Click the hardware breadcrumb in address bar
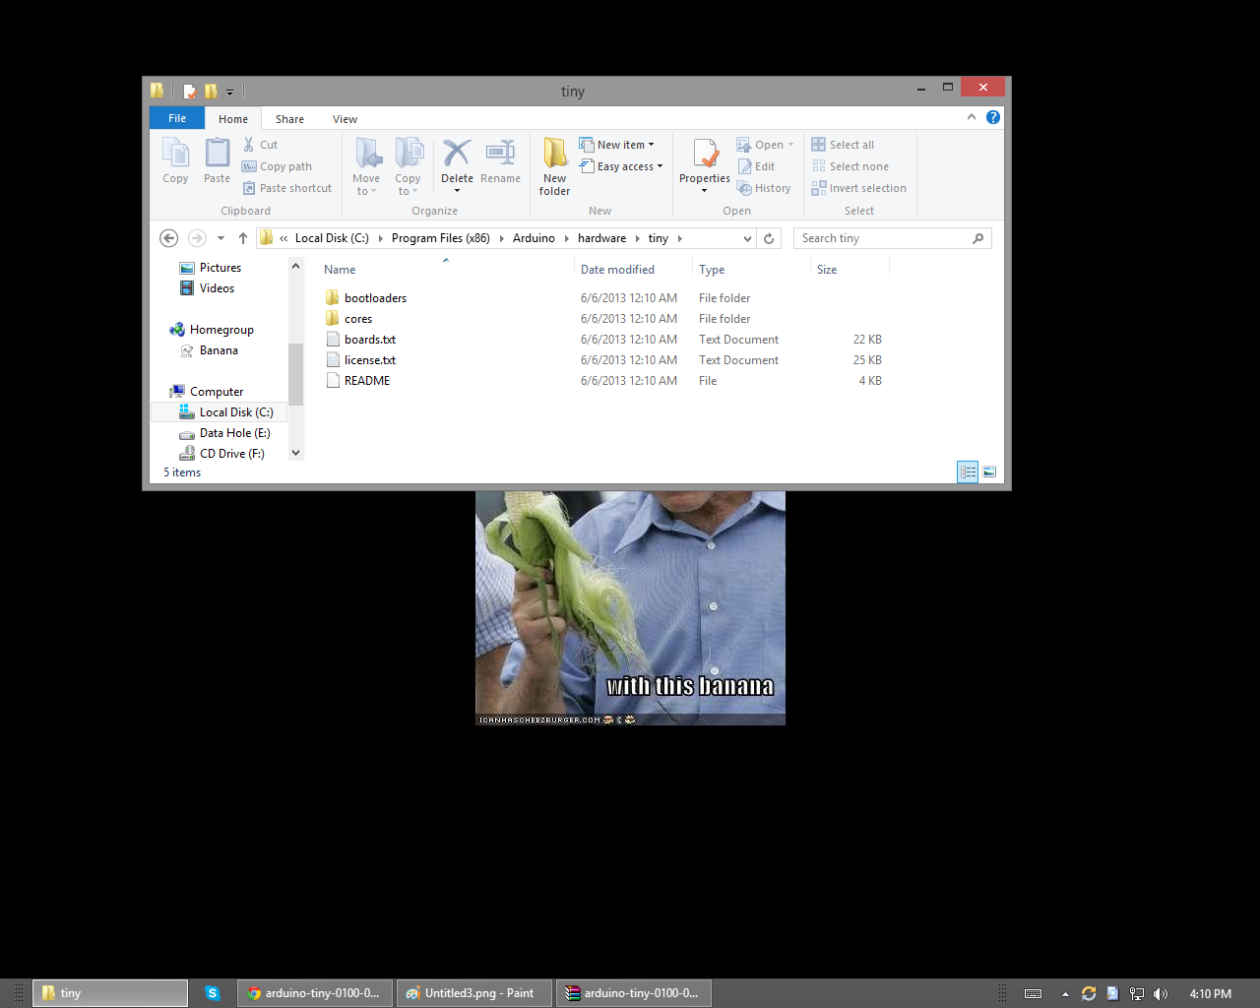This screenshot has height=1008, width=1260. [601, 238]
